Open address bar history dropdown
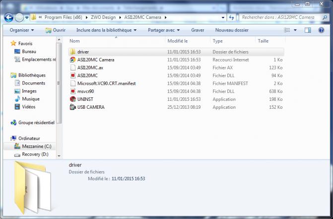 (223, 17)
